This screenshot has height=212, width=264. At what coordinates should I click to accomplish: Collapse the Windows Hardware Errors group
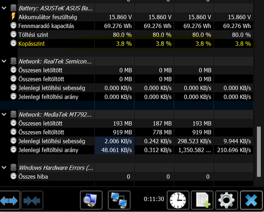point(4,167)
